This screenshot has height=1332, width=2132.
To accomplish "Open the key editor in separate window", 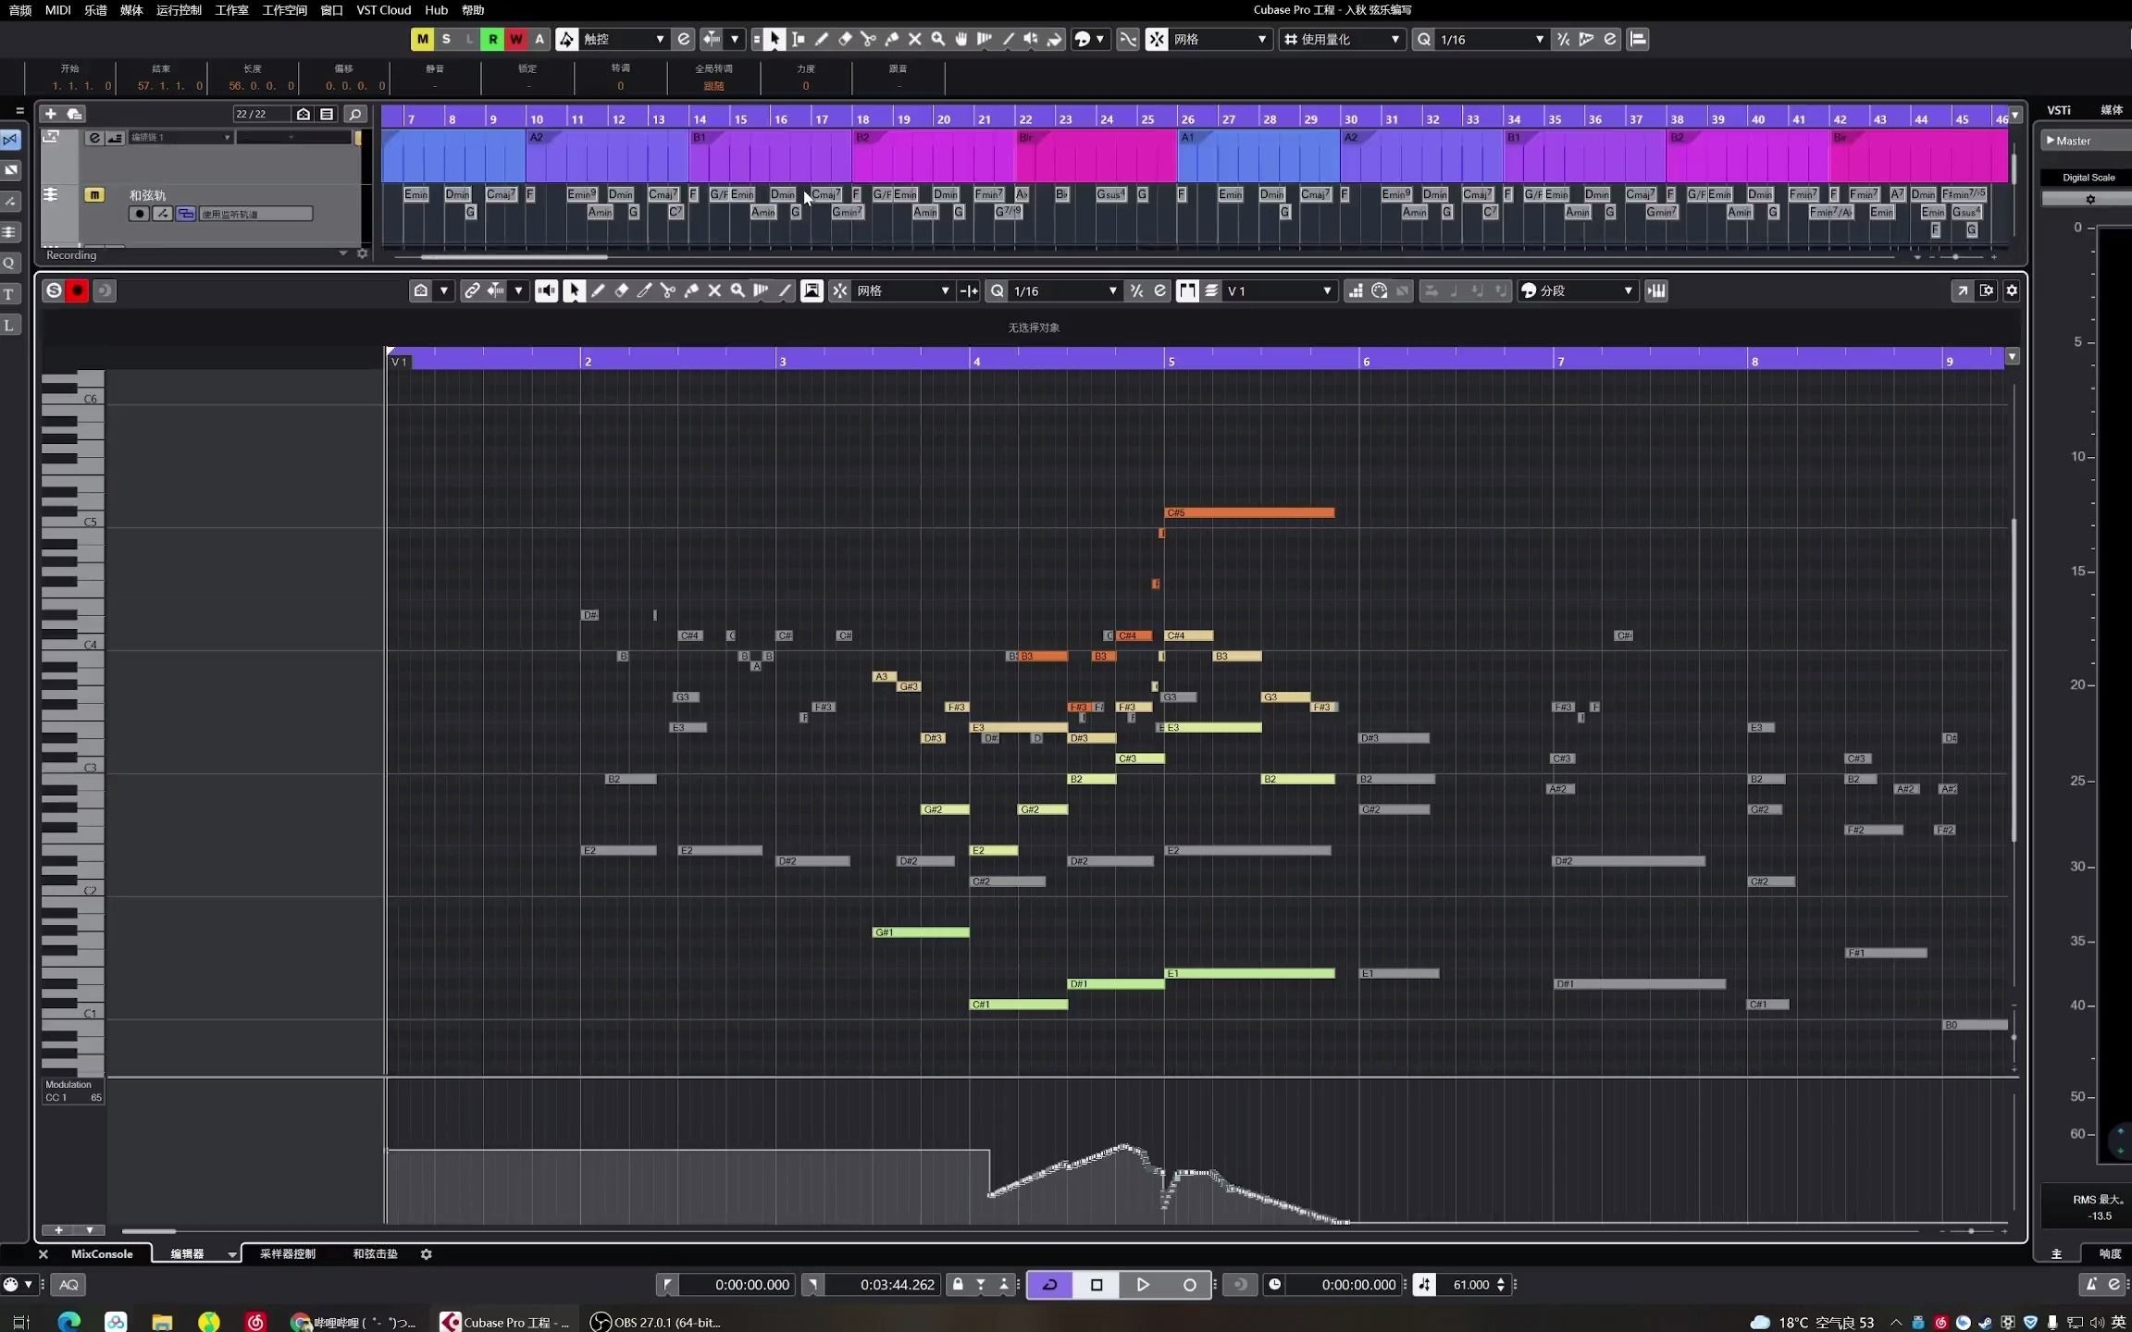I will click(x=1962, y=290).
